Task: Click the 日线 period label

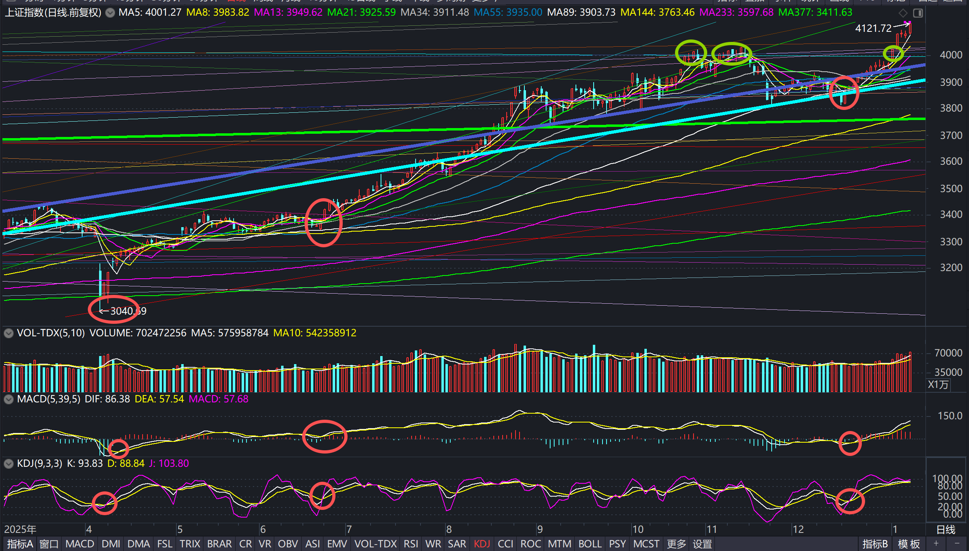Action: click(946, 530)
